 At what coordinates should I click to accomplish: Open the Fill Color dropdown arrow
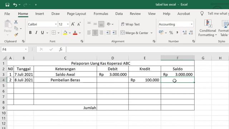click(x=70, y=33)
